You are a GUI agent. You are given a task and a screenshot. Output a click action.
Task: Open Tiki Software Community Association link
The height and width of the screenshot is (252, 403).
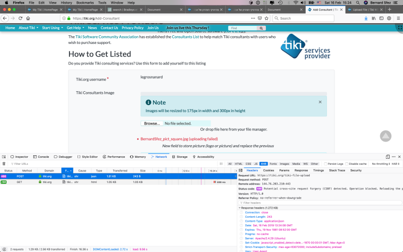click(x=107, y=37)
